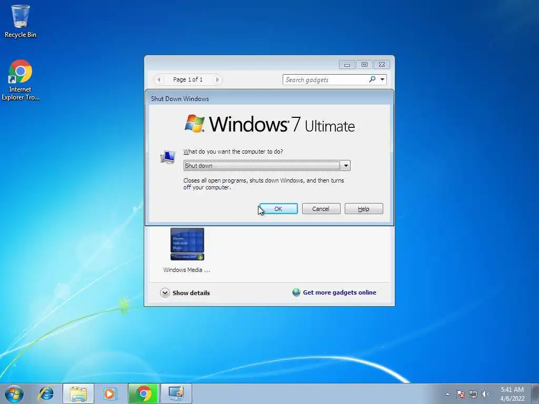539x404 pixels.
Task: Click the magnifier icon in gadget search
Action: coord(372,79)
